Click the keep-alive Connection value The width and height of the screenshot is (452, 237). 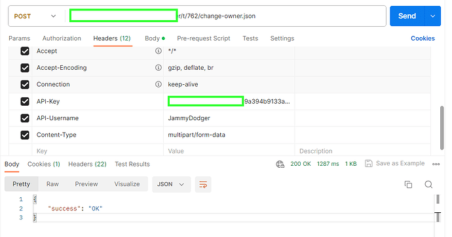click(x=183, y=84)
